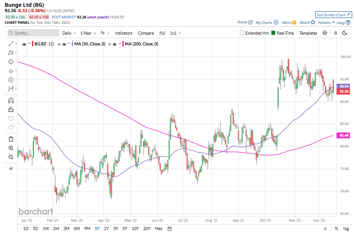
Task: Zoom out on the chart
Action: [11, 157]
